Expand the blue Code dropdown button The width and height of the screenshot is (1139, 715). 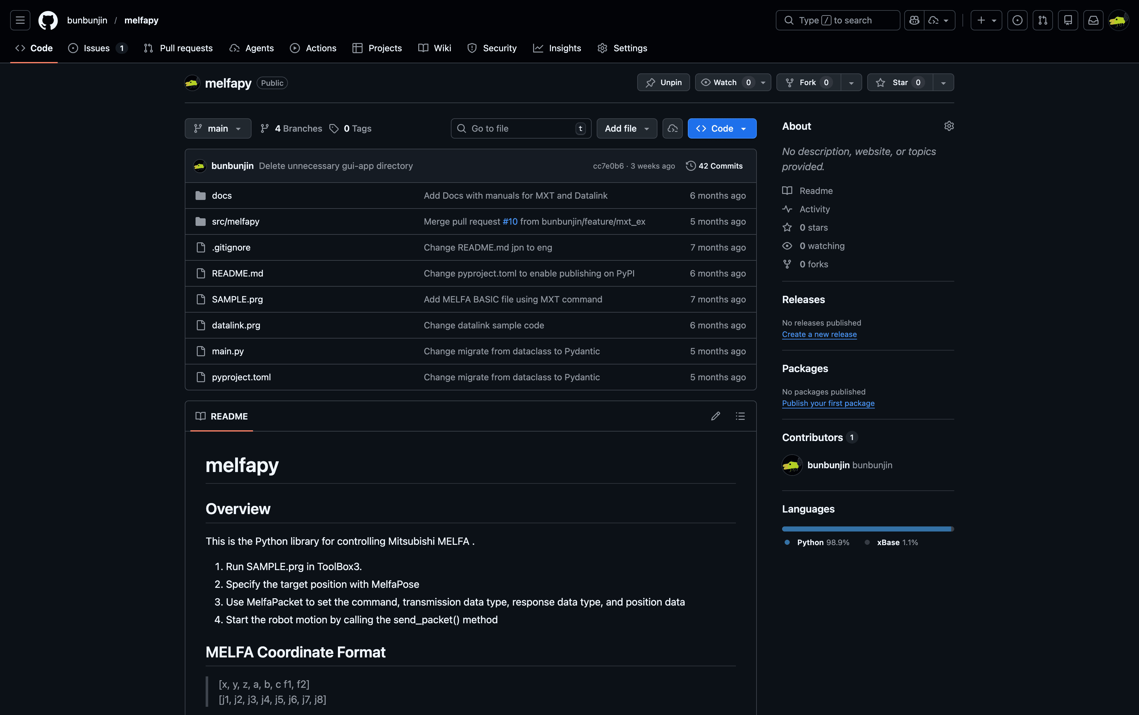click(722, 129)
